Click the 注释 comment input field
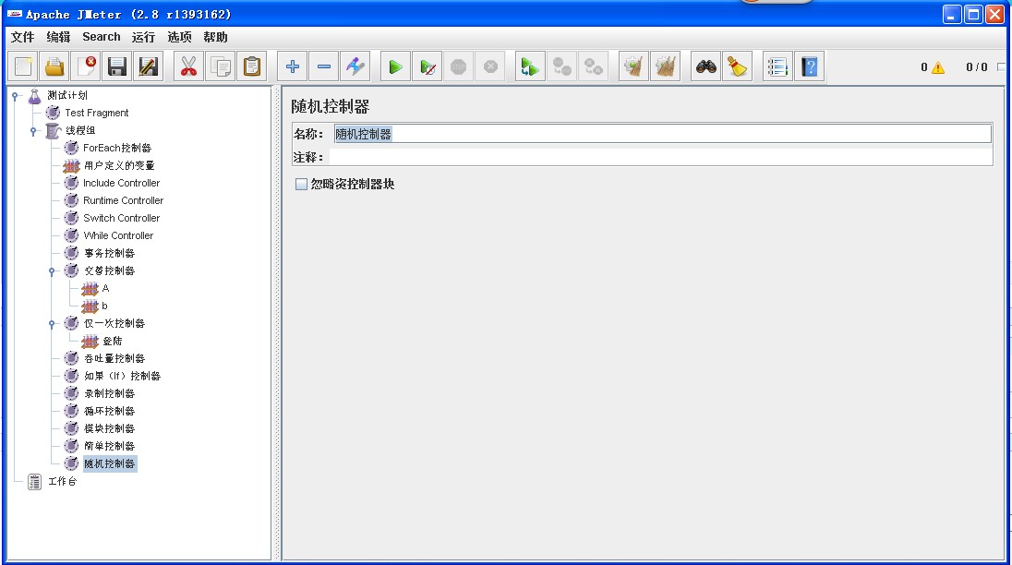This screenshot has height=565, width=1012. (x=660, y=157)
